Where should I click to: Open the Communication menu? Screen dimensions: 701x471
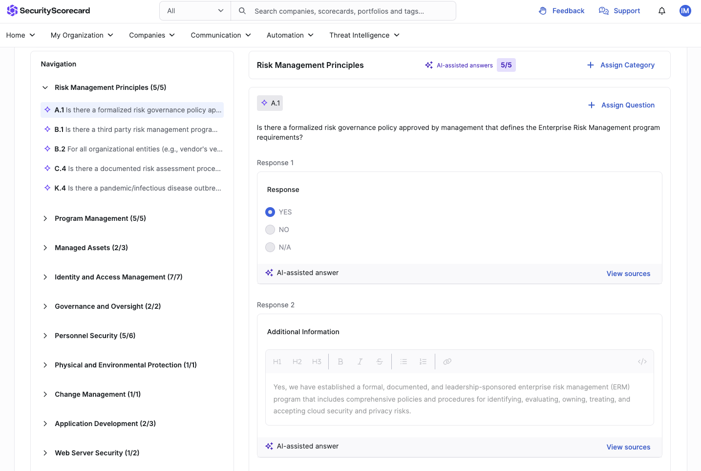[x=221, y=35]
